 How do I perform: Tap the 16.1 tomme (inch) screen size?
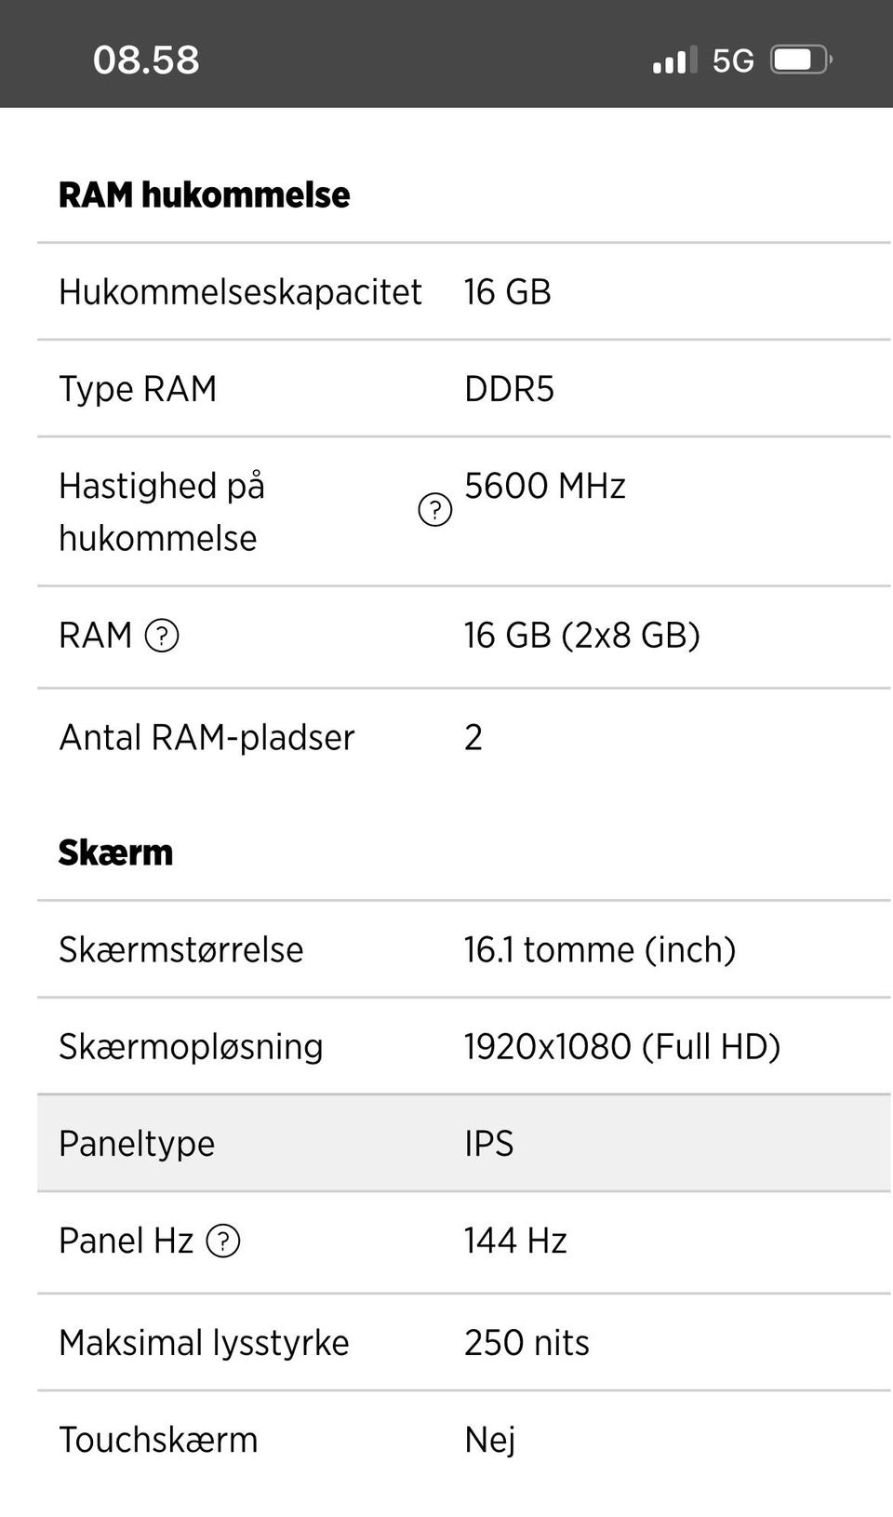coord(599,950)
